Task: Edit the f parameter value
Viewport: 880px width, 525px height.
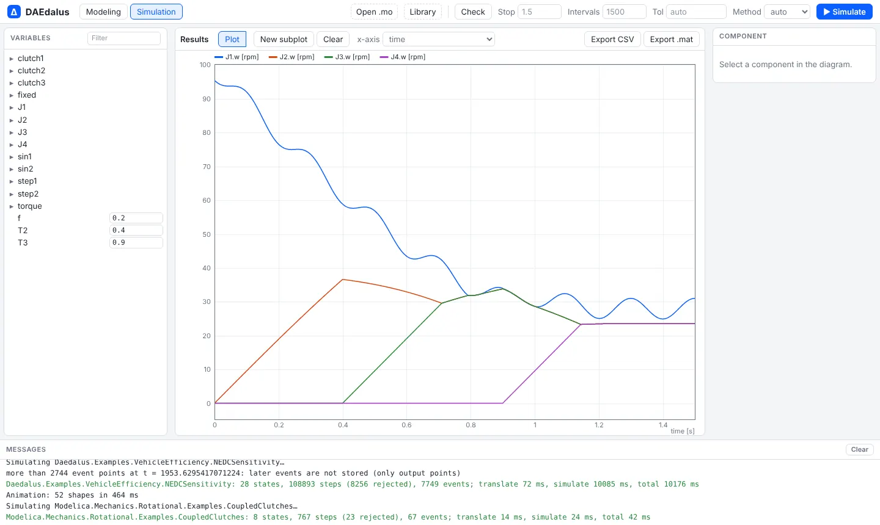Action: (136, 218)
